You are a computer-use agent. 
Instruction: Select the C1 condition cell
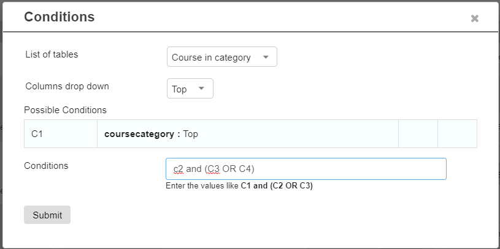coord(61,134)
